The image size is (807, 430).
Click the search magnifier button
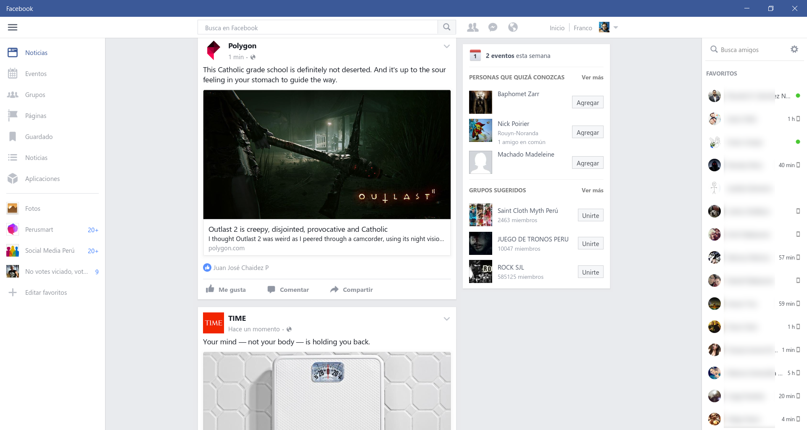[x=447, y=27]
